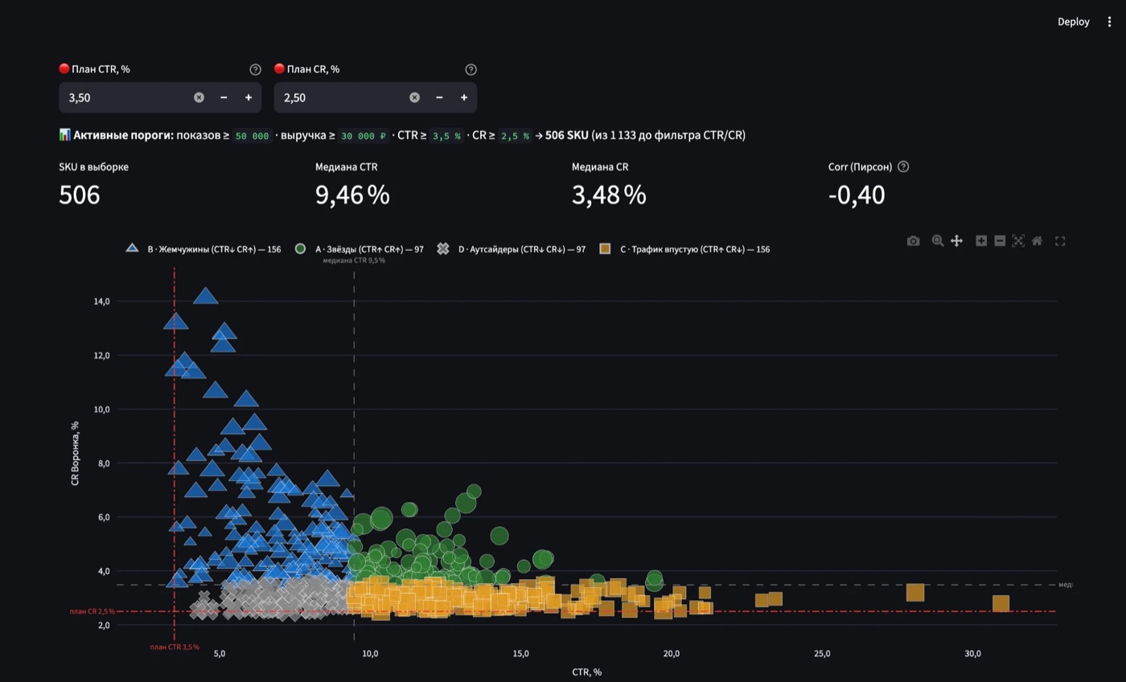Click the SKU в выборке value 506

80,195
